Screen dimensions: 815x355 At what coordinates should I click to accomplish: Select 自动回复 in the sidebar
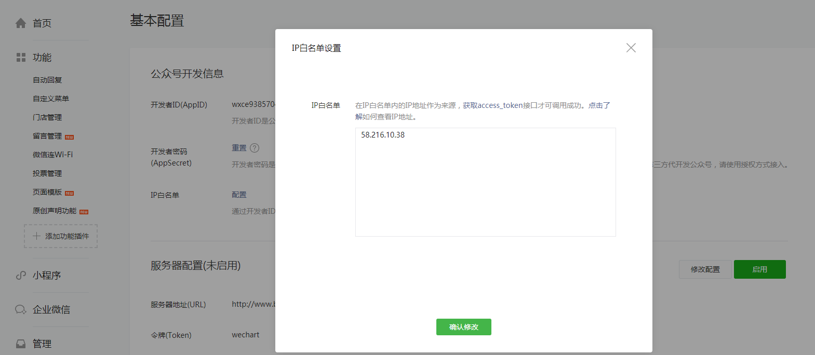pos(47,80)
